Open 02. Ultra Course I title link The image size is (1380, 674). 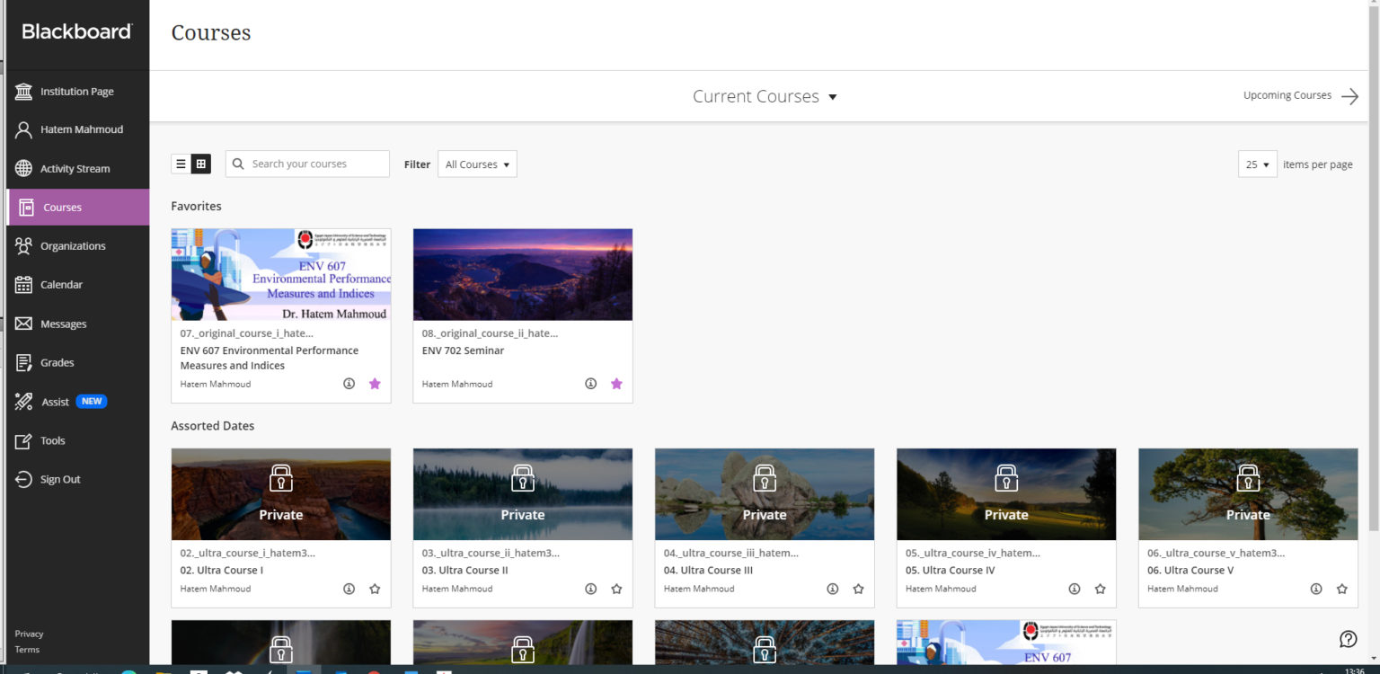(x=222, y=571)
